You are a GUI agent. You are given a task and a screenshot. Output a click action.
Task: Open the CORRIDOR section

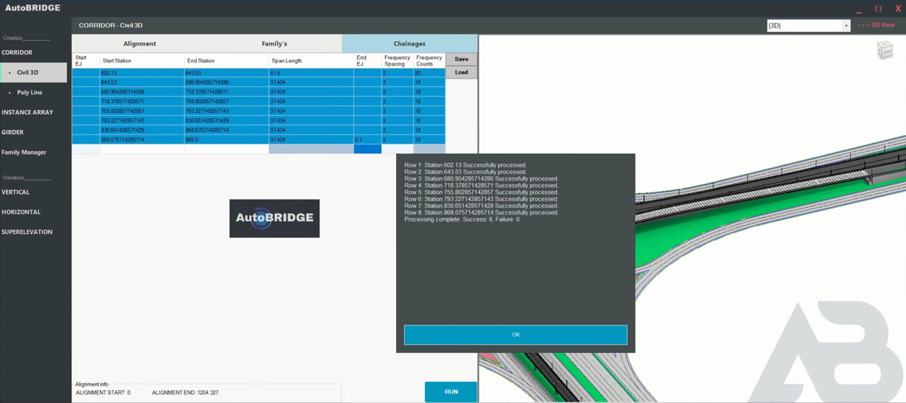click(x=17, y=52)
